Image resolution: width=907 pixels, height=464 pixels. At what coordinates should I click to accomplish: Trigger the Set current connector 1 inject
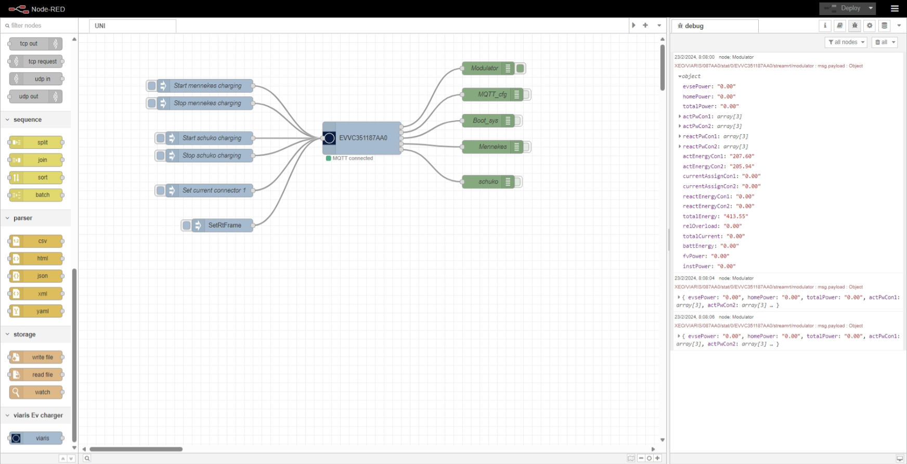(160, 190)
